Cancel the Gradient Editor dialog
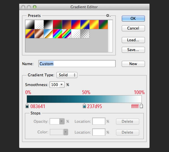 (x=133, y=28)
